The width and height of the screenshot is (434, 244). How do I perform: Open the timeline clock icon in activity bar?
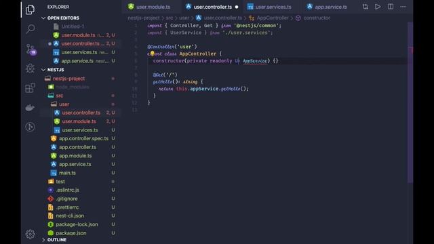click(30, 127)
